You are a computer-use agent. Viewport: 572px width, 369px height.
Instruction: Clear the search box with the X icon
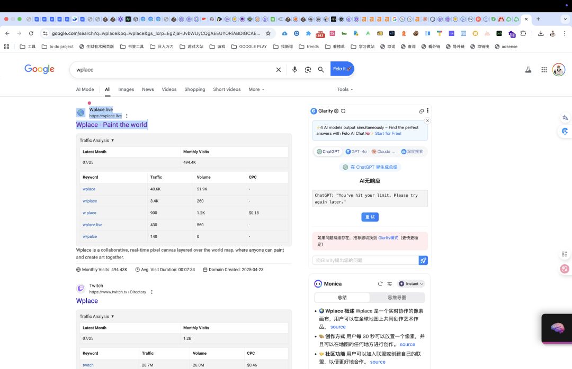[279, 70]
